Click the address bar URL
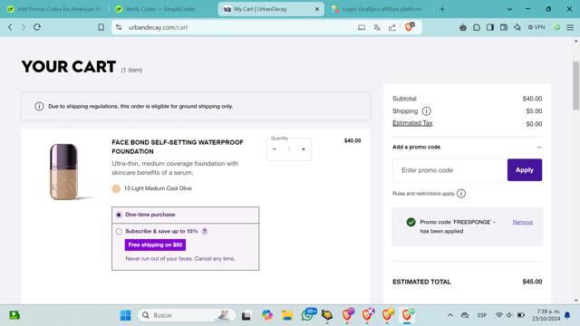This screenshot has height=326, width=580. tap(158, 27)
